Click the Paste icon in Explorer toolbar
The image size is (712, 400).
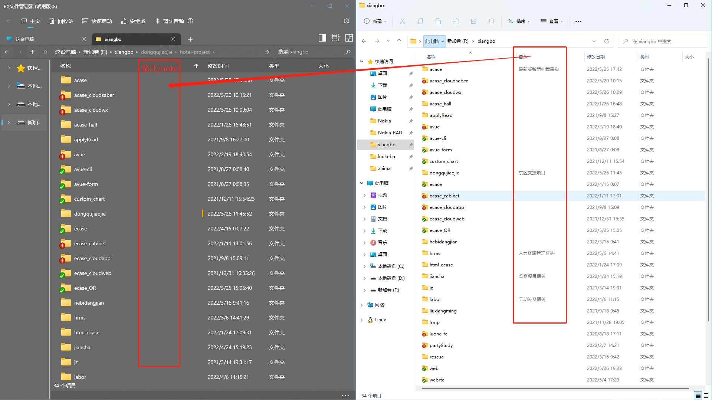pos(438,21)
